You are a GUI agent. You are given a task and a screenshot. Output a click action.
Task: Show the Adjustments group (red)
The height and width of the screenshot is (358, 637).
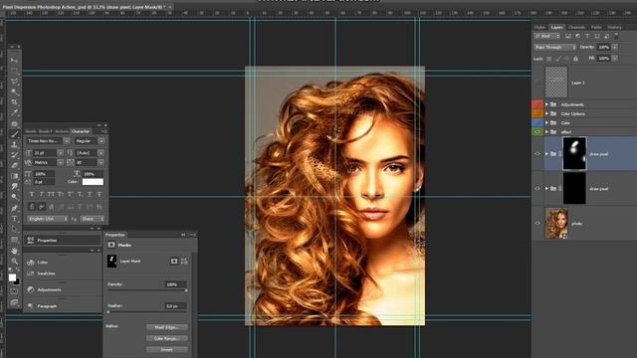tap(537, 104)
